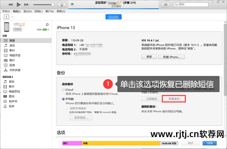Click the vertical scrollbar of main pane
The width and height of the screenshot is (227, 149).
coord(225,60)
